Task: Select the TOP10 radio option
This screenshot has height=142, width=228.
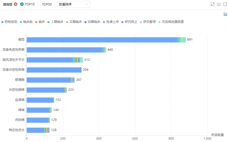Action: [22, 4]
